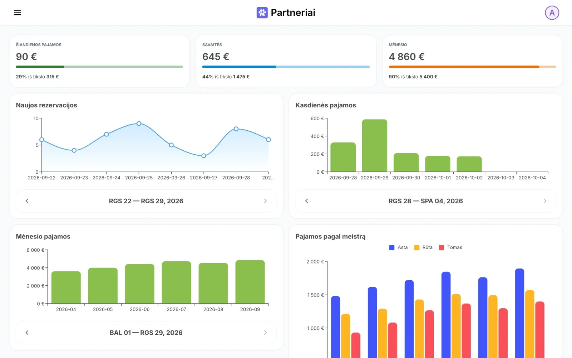Viewport: 572px width, 358px height.
Task: Click the date range RGS 22 — RGS 29, 2026
Action: [x=146, y=201]
